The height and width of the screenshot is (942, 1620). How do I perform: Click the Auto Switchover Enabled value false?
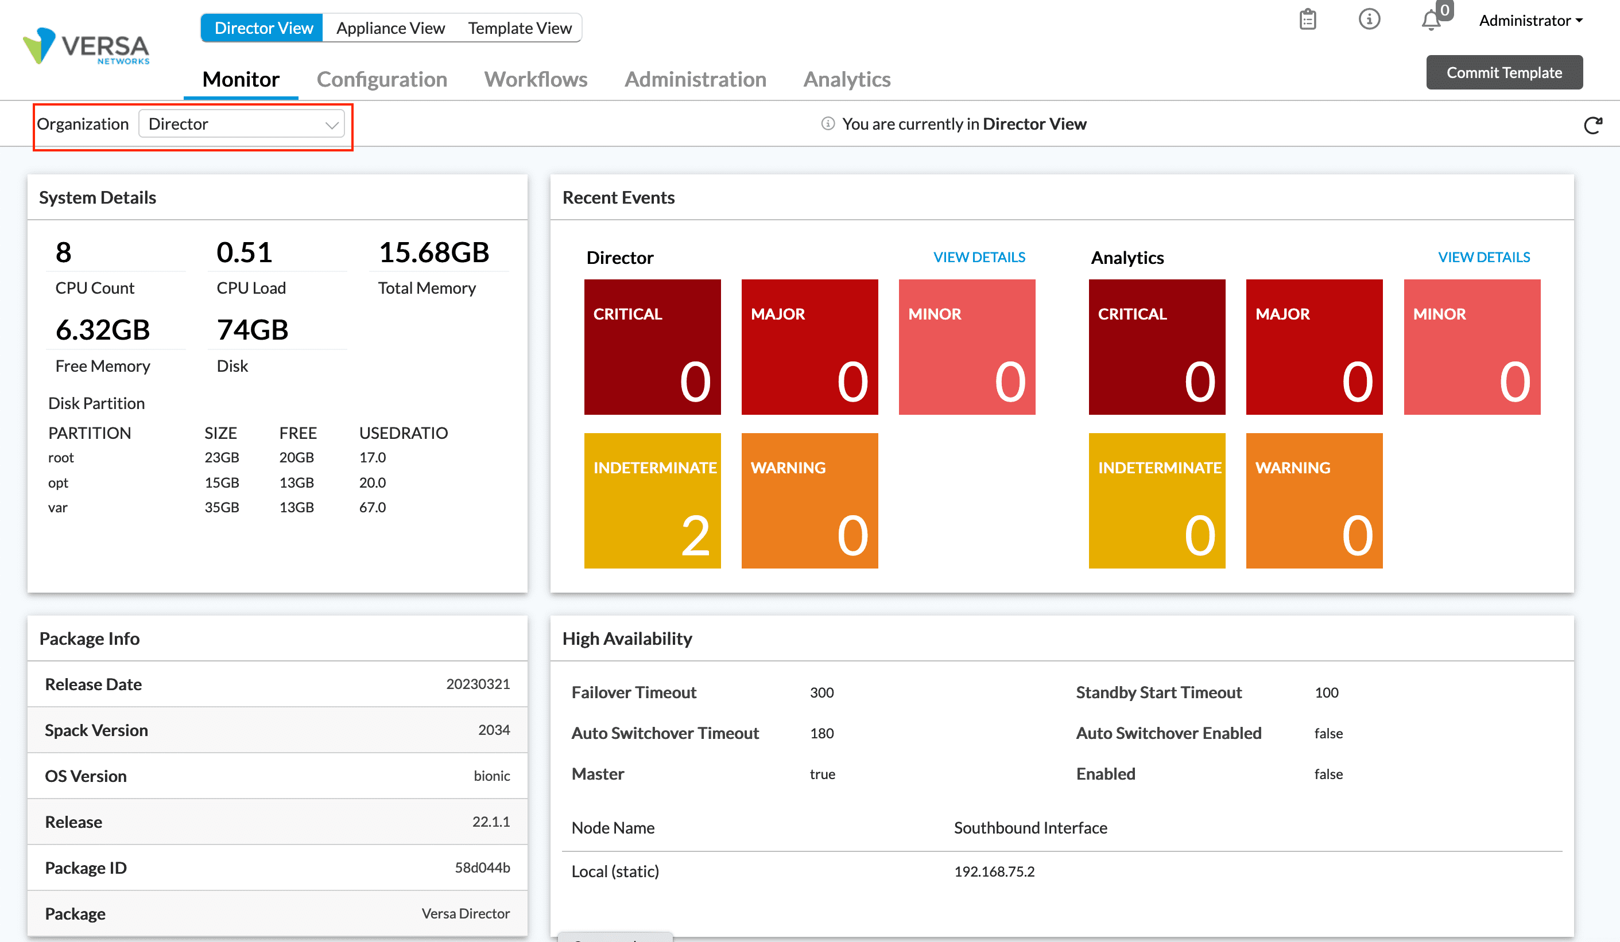1328,733
